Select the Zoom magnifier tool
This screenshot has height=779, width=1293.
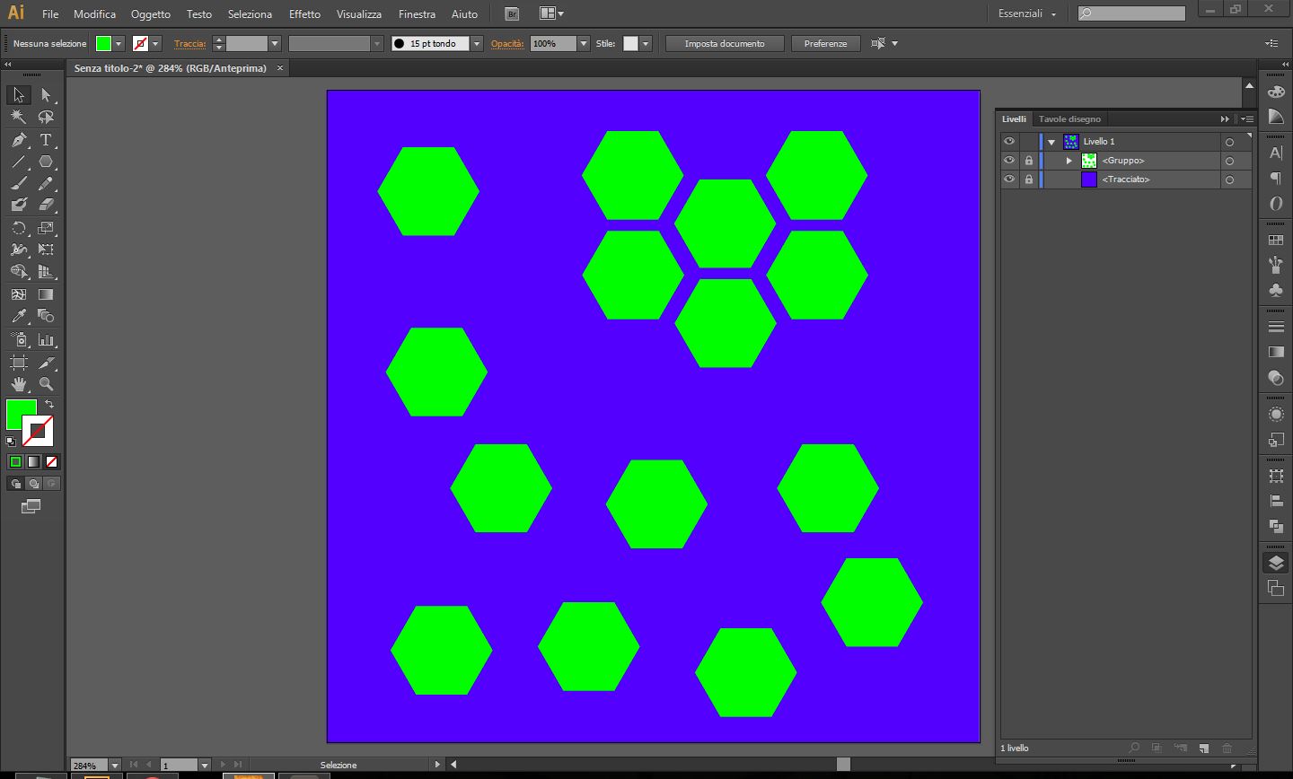(46, 384)
